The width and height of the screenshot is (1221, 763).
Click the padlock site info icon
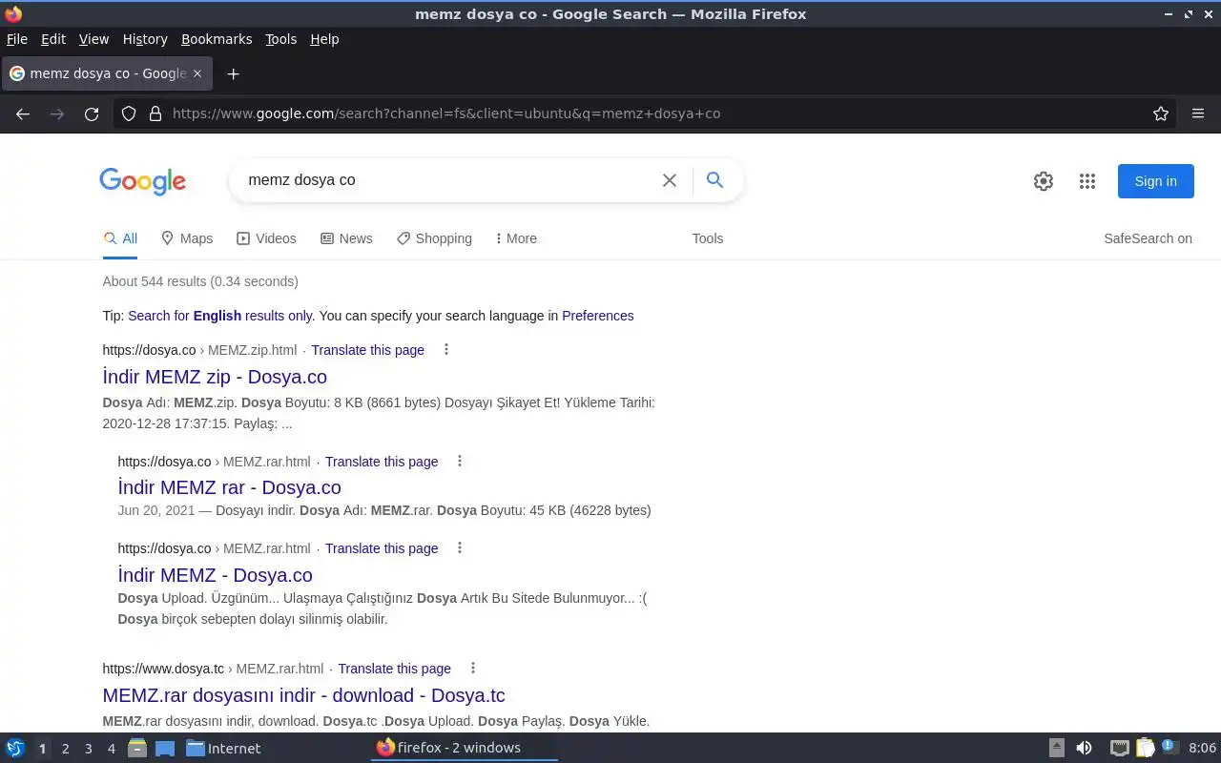point(155,113)
